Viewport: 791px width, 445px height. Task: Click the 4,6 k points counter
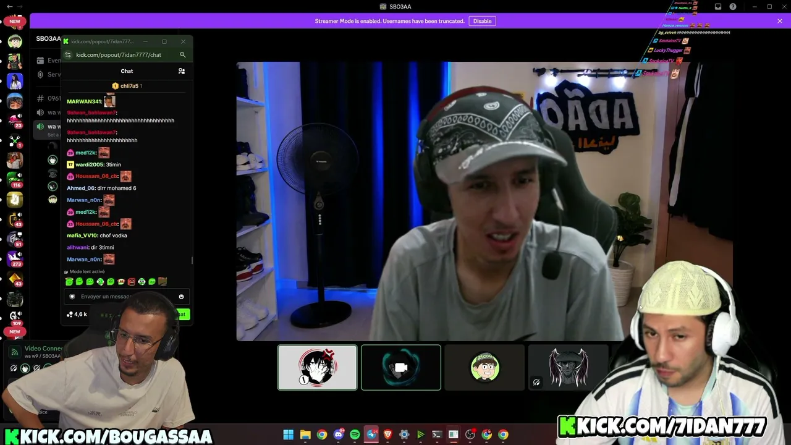[77, 314]
